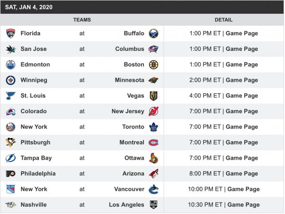Open Game Page for Nashville at Los Angeles

[244, 204]
